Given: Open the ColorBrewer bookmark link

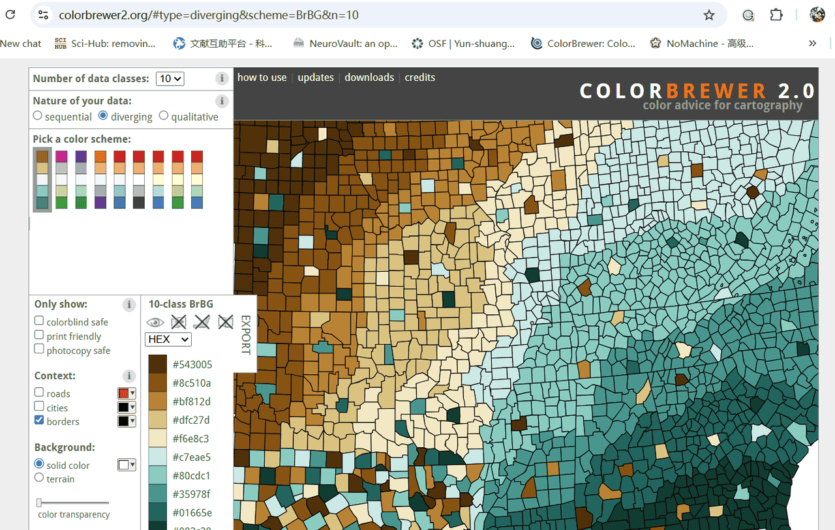Looking at the screenshot, I should [x=583, y=44].
